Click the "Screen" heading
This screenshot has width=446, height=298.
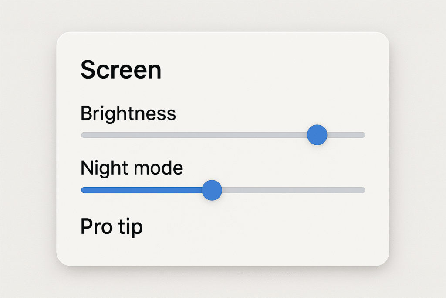click(x=121, y=70)
